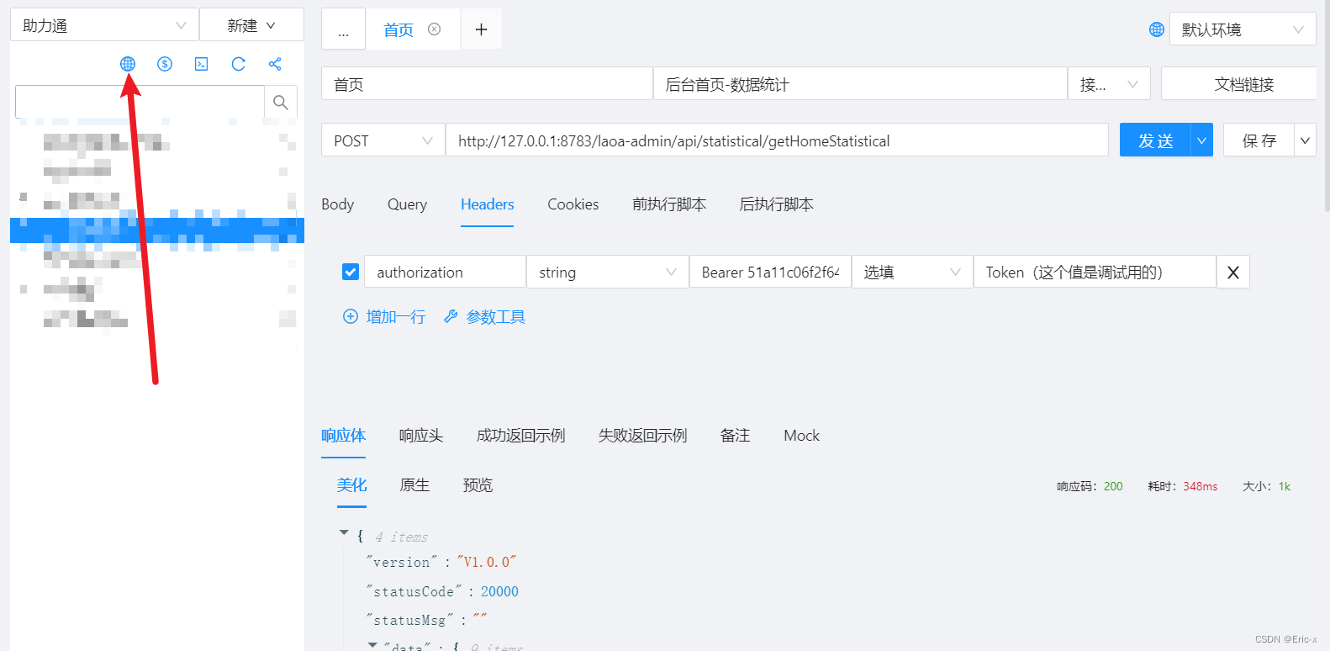Refresh the interface list

[239, 64]
